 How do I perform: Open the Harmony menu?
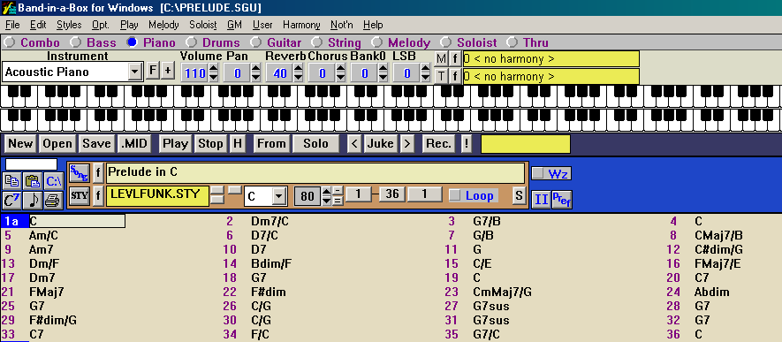301,25
